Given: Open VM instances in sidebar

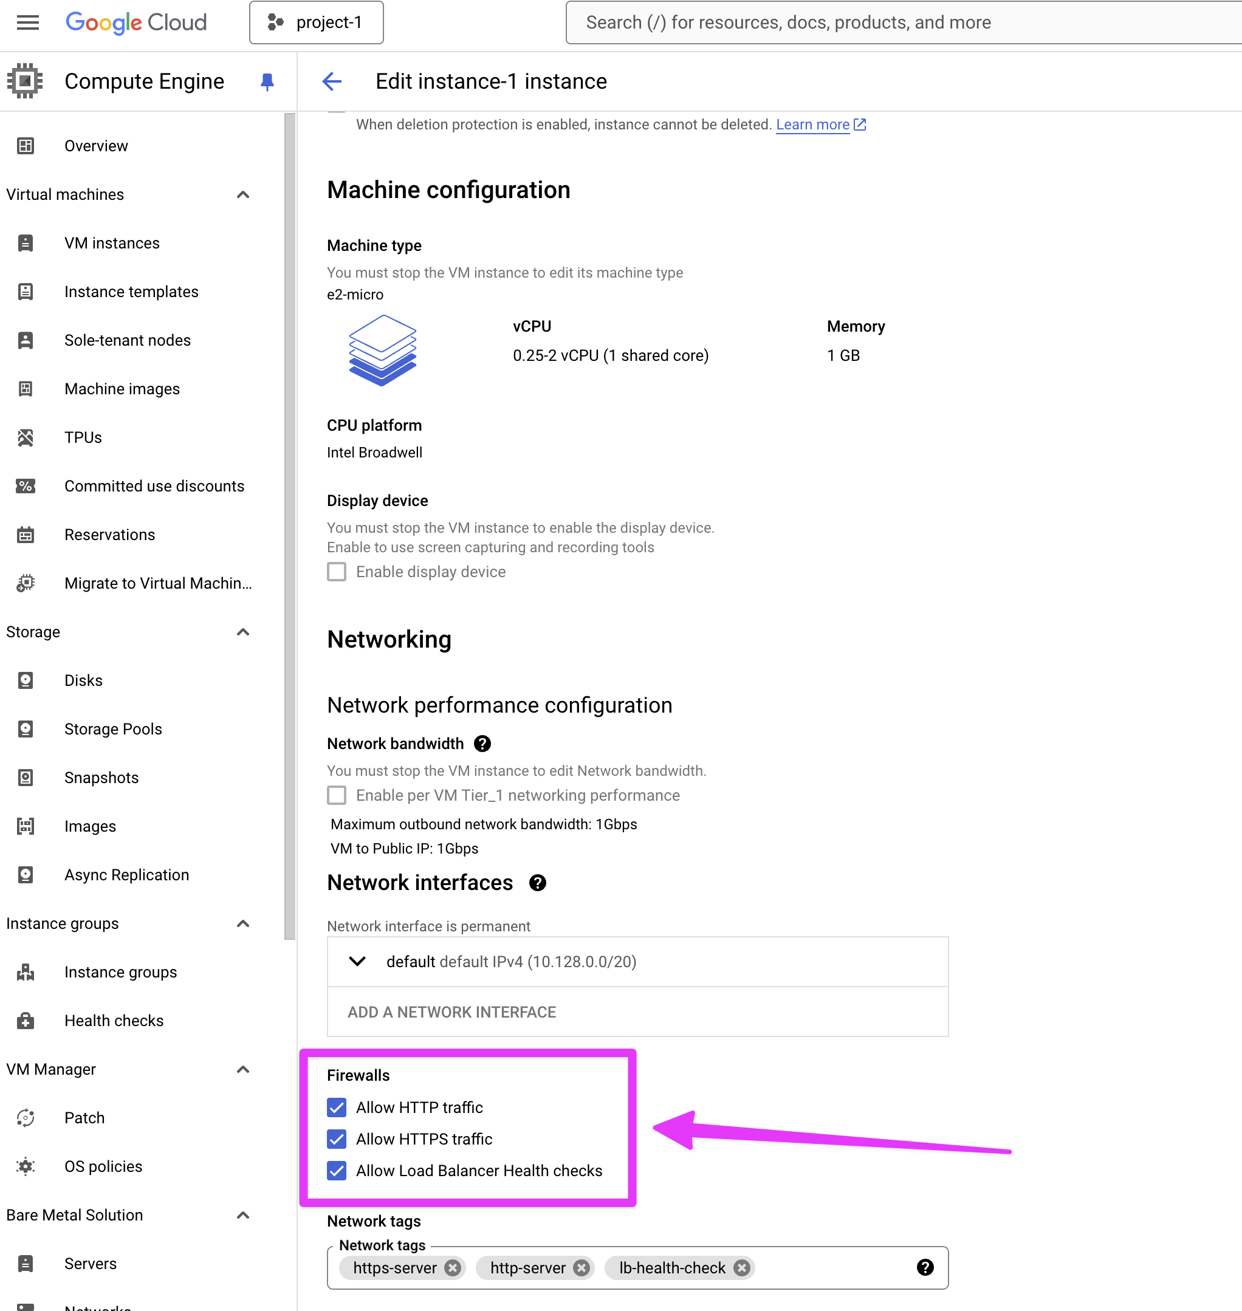Looking at the screenshot, I should tap(112, 243).
